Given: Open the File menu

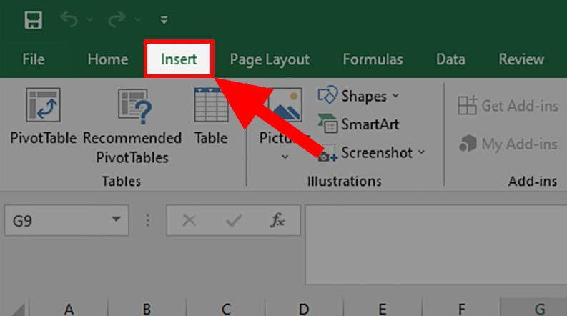Looking at the screenshot, I should (x=34, y=59).
